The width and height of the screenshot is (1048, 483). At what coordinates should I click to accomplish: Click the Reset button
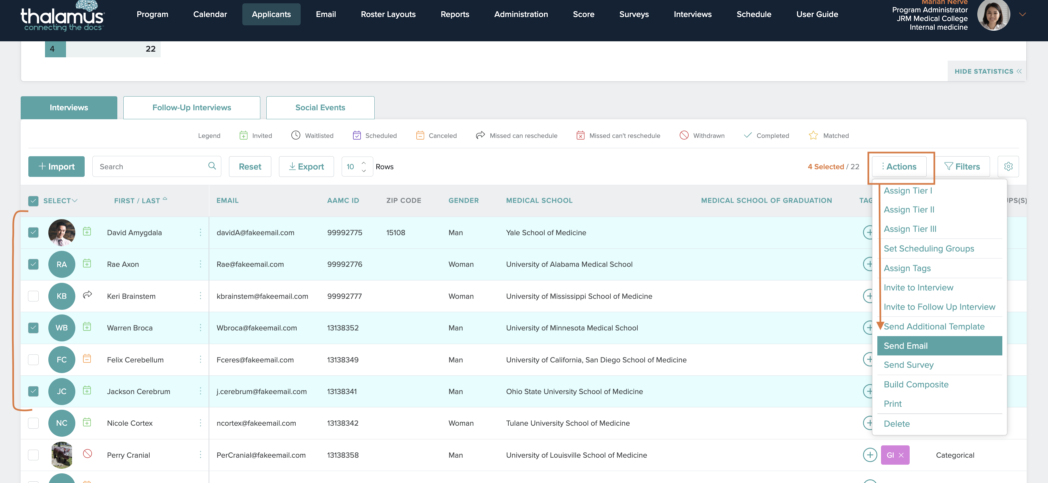click(250, 166)
